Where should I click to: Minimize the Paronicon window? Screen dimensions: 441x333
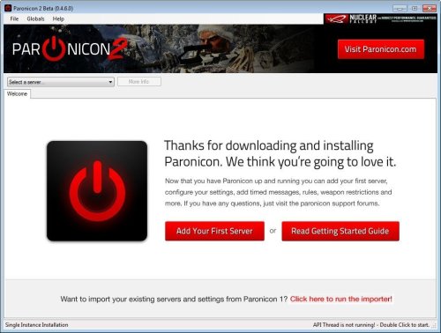coord(400,8)
